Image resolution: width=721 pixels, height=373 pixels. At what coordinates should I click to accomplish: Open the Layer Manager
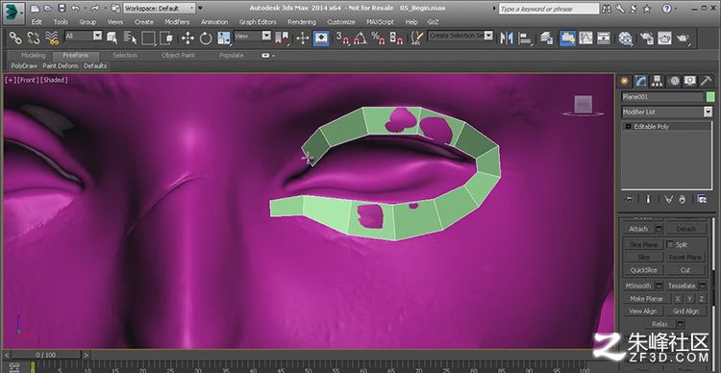546,38
